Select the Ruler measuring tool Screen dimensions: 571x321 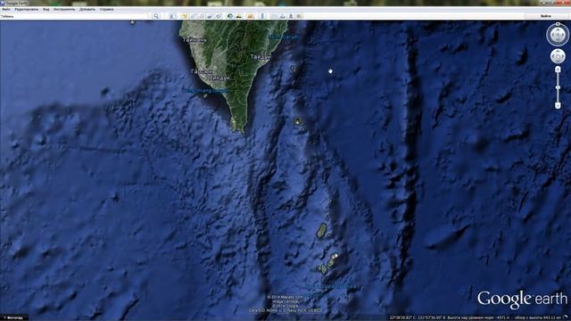pos(262,16)
